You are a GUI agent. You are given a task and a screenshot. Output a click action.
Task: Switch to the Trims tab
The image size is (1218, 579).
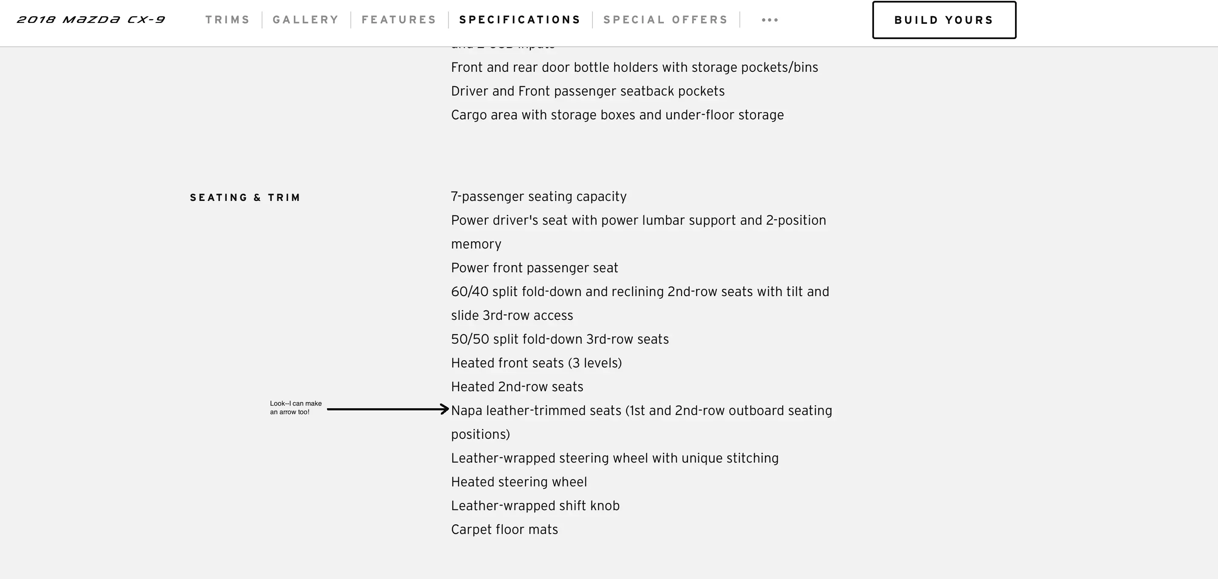coord(228,20)
